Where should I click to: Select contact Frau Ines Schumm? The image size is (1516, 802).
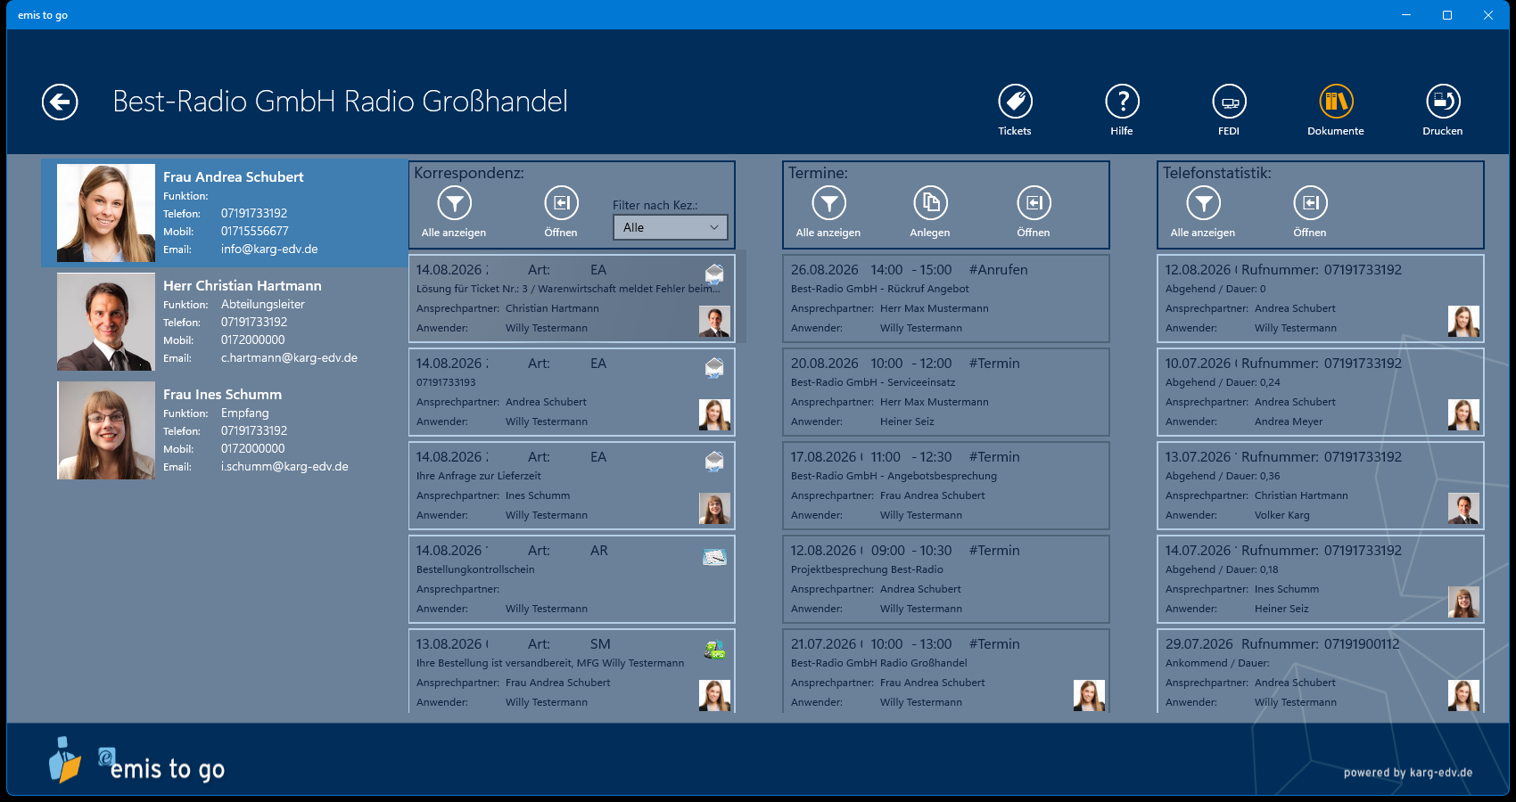point(224,430)
